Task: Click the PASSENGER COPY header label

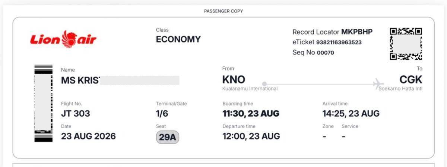Action: [x=223, y=11]
